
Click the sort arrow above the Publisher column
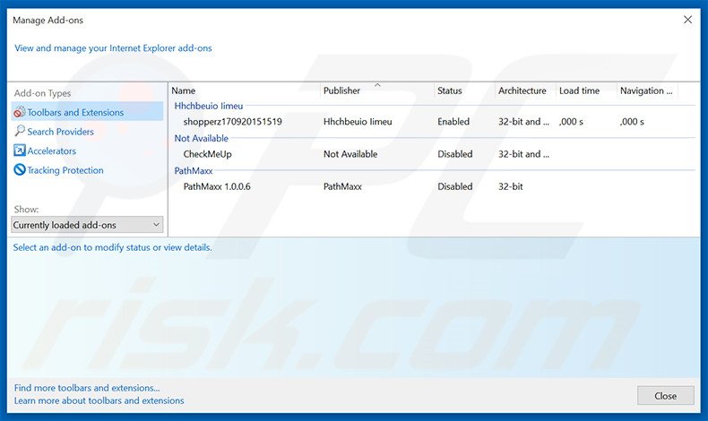[377, 84]
